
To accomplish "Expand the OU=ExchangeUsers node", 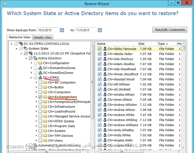I will [36, 97].
